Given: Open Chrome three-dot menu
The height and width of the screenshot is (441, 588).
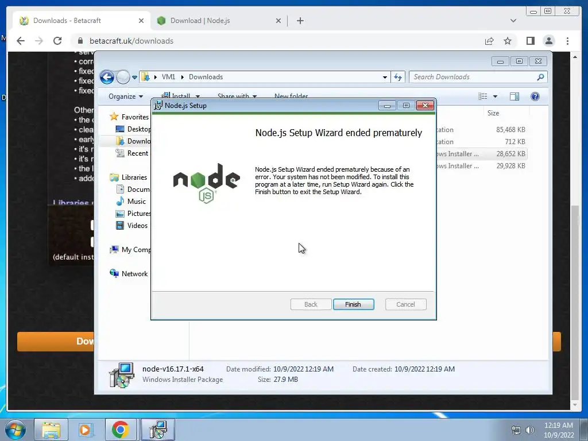Looking at the screenshot, I should [567, 41].
